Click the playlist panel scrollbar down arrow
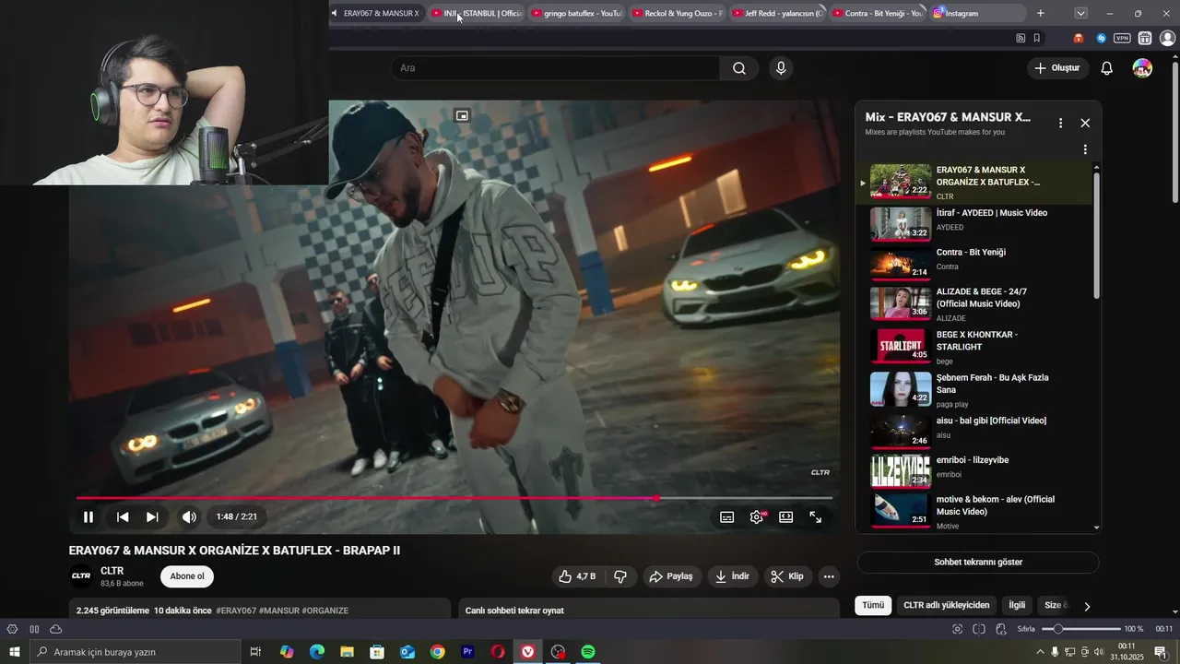The height and width of the screenshot is (664, 1180). tap(1096, 528)
